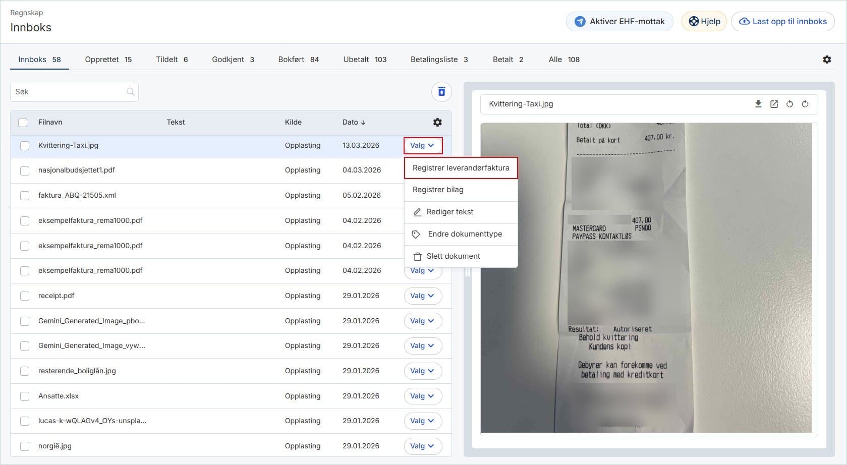Check the norgië.jpg row checkbox

click(x=25, y=446)
